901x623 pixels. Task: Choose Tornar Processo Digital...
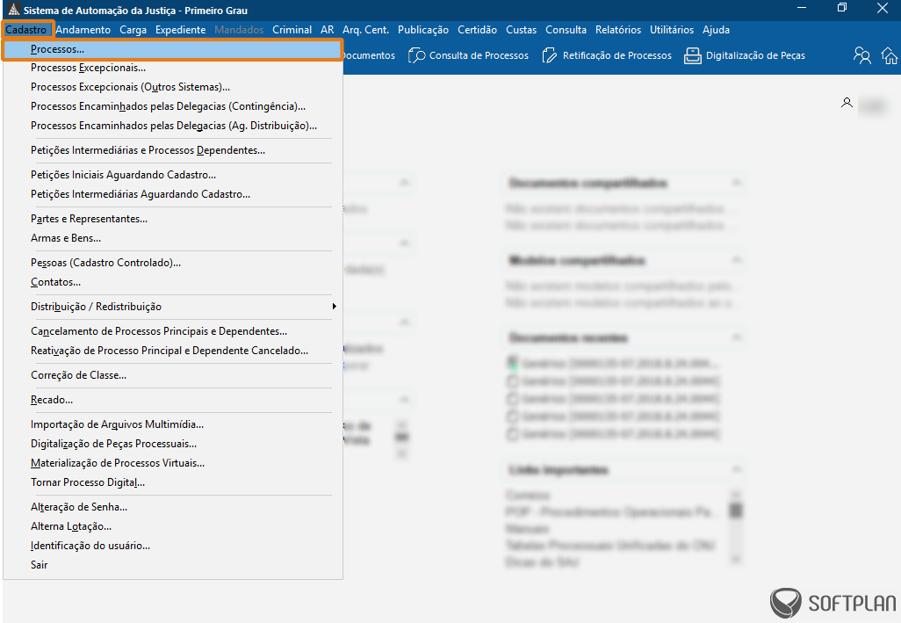point(172,482)
